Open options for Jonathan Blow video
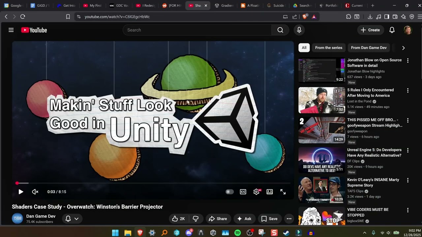This screenshot has height=237, width=422. click(x=408, y=61)
